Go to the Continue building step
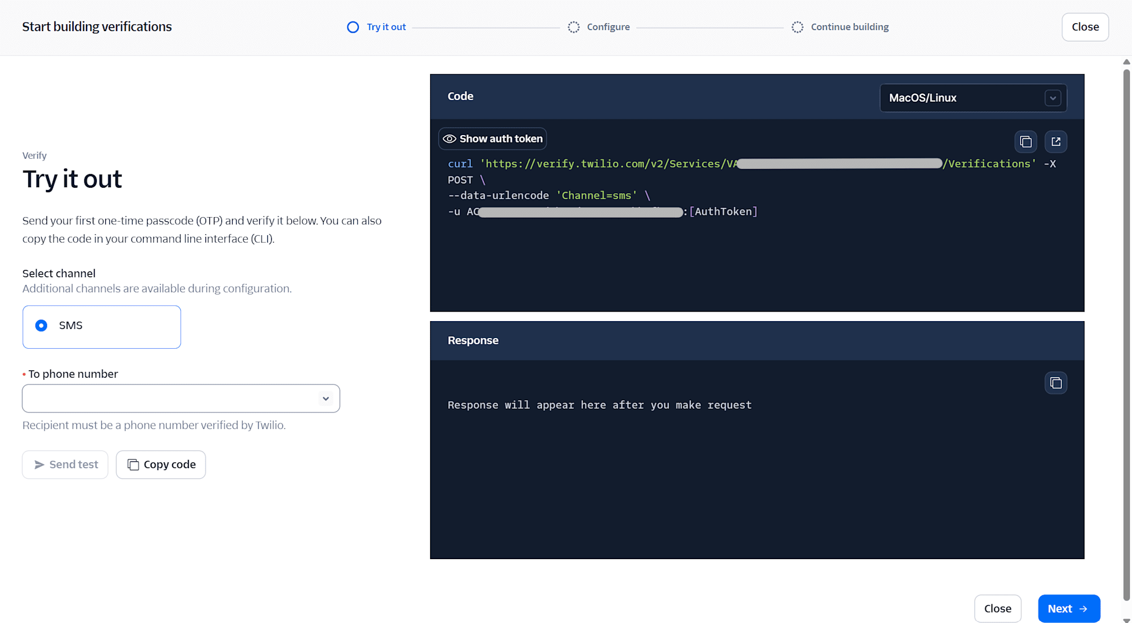This screenshot has height=623, width=1132. tap(850, 27)
